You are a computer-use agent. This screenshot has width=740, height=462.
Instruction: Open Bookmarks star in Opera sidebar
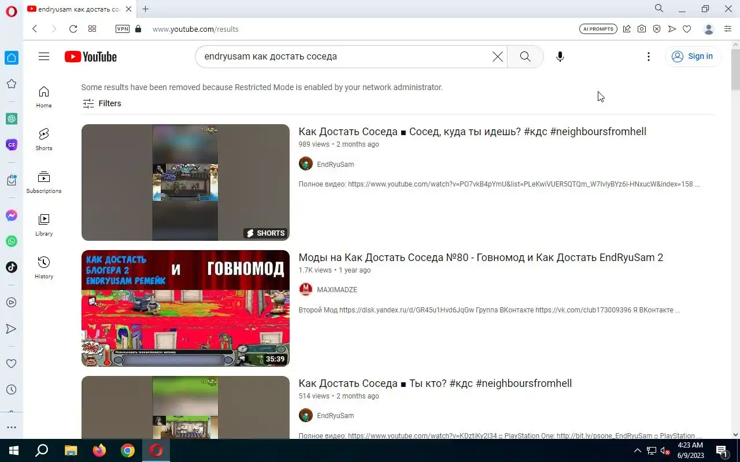coord(12,84)
